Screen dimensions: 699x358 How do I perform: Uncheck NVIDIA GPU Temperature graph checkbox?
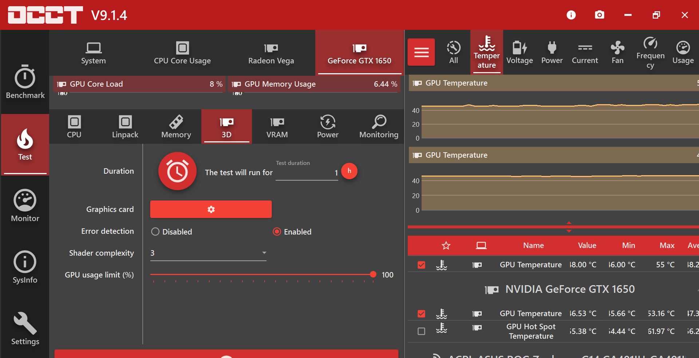pos(421,314)
